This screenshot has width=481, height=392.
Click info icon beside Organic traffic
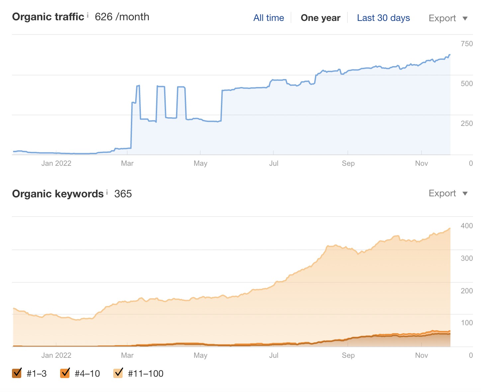click(x=88, y=15)
